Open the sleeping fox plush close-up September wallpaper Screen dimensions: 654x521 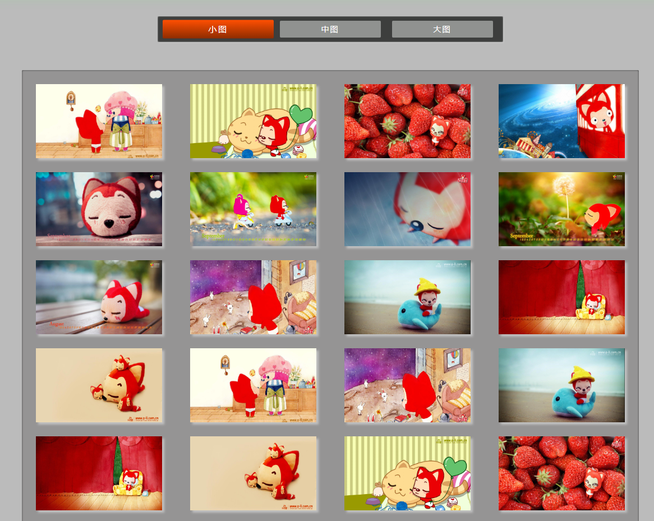[99, 209]
